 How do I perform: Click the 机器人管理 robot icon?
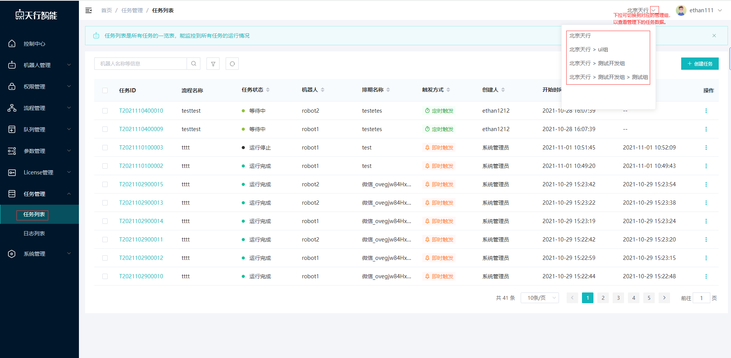pyautogui.click(x=12, y=65)
